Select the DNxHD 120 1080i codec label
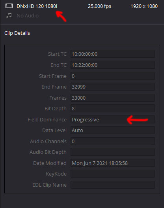Viewport: 164px width, 208px height. (37, 6)
